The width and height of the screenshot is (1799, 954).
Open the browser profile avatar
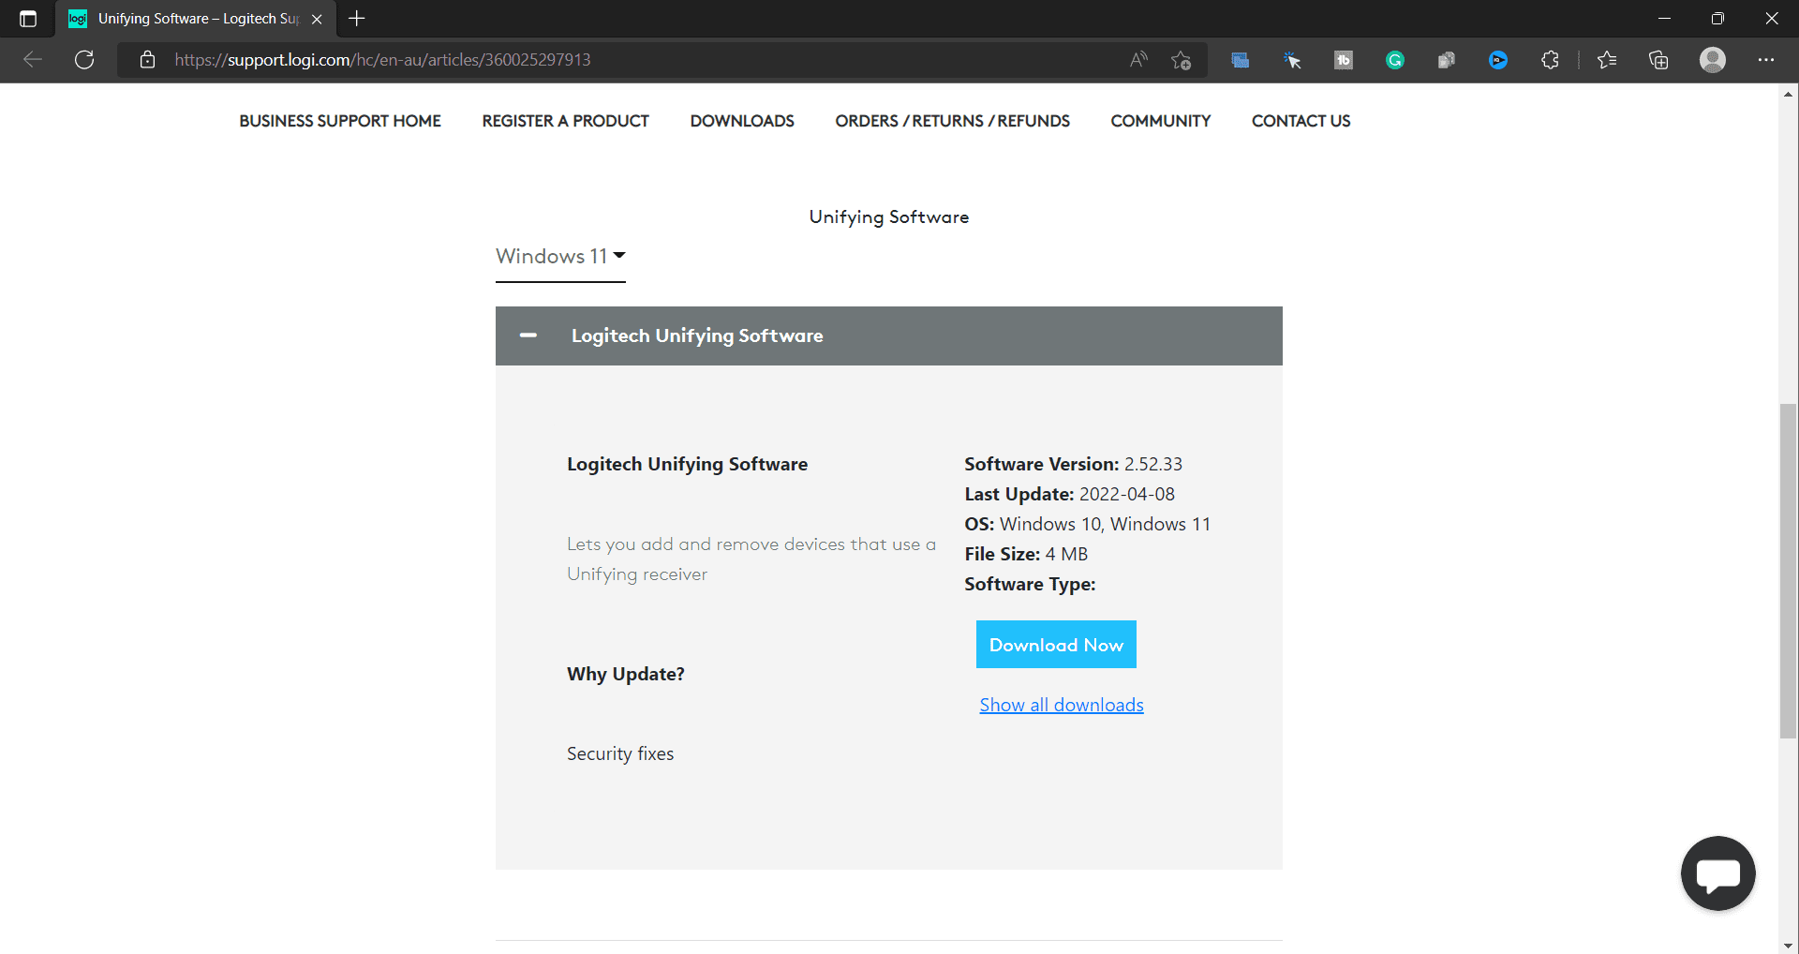[x=1712, y=60]
